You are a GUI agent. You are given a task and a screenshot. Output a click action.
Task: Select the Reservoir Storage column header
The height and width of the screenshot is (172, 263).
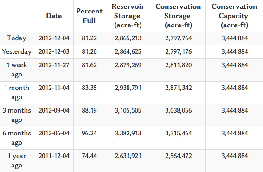tap(128, 16)
